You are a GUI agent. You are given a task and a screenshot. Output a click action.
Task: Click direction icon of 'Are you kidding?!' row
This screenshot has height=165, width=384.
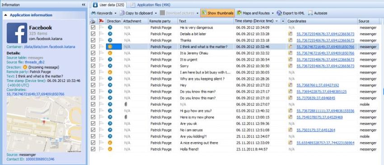click(110, 137)
